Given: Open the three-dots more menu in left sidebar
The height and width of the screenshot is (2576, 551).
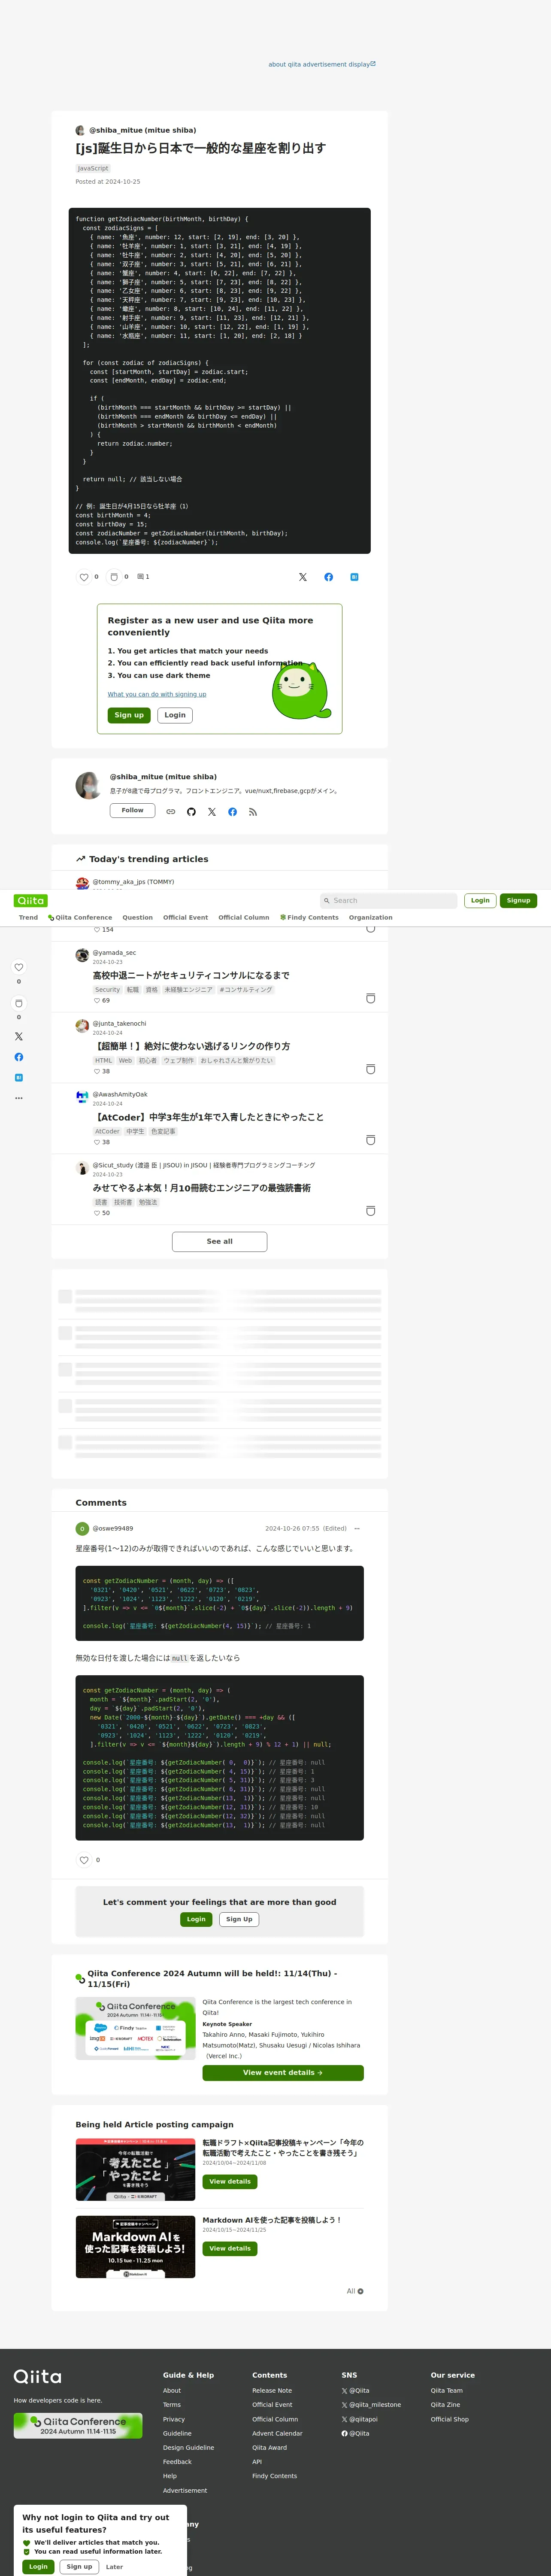Looking at the screenshot, I should point(18,1098).
